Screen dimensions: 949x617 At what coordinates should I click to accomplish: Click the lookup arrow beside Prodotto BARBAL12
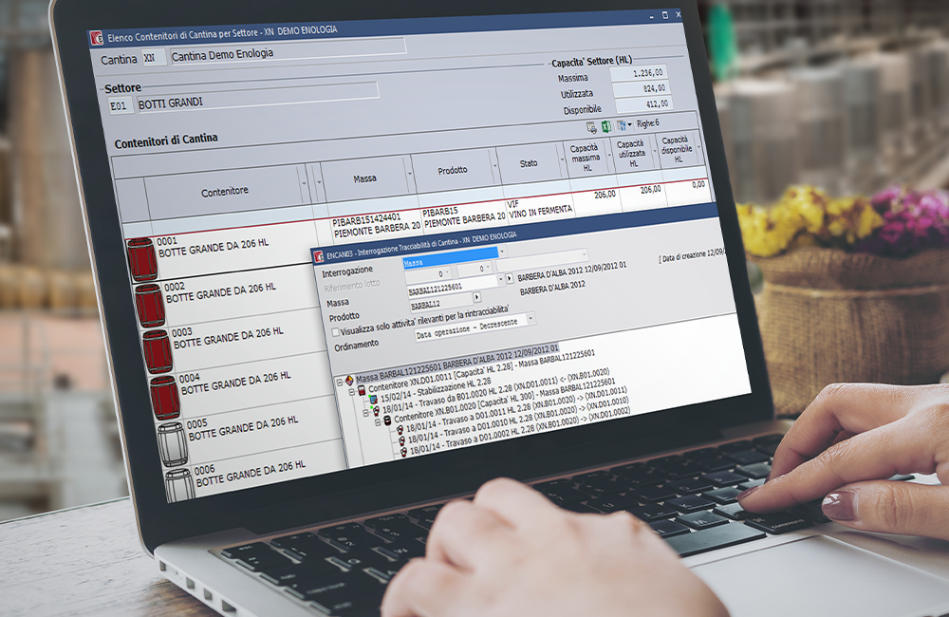coord(476,297)
